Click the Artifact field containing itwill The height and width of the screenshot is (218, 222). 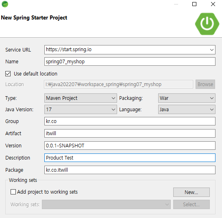(x=130, y=133)
